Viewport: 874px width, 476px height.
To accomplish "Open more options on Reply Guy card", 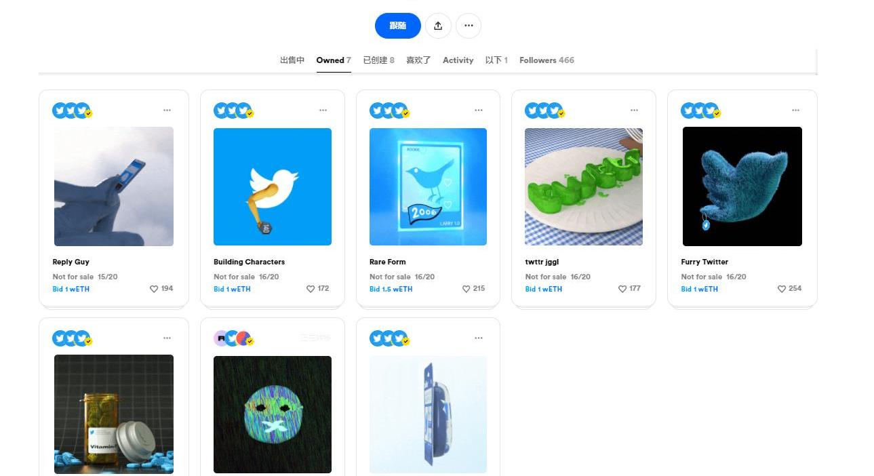I will coord(167,110).
